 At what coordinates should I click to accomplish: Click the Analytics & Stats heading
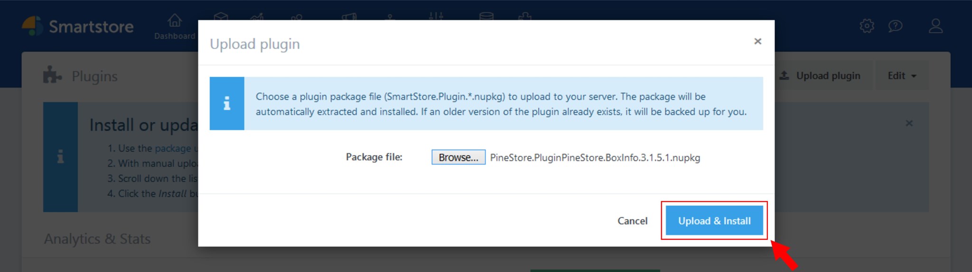(x=97, y=239)
